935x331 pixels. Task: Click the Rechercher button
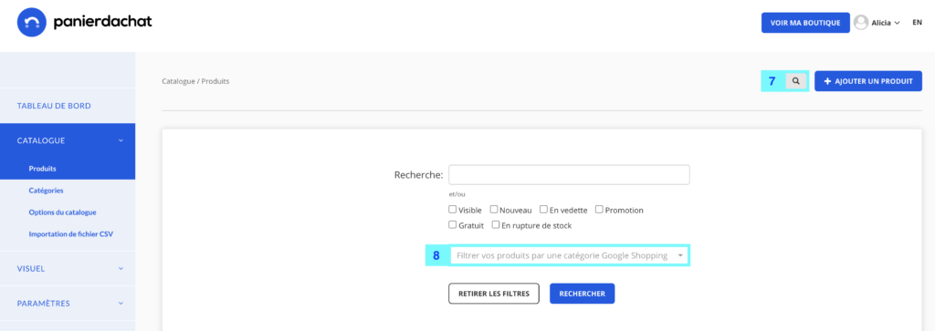click(x=582, y=294)
